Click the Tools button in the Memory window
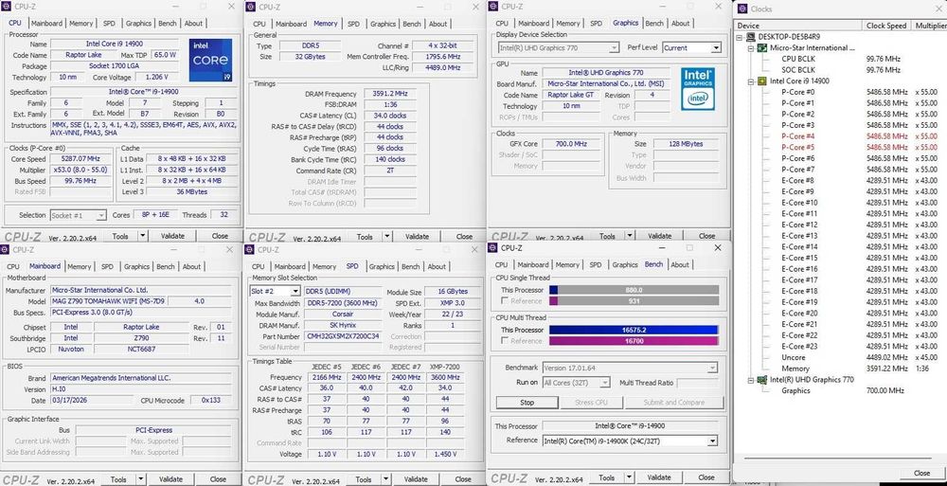The width and height of the screenshot is (947, 486). (365, 236)
